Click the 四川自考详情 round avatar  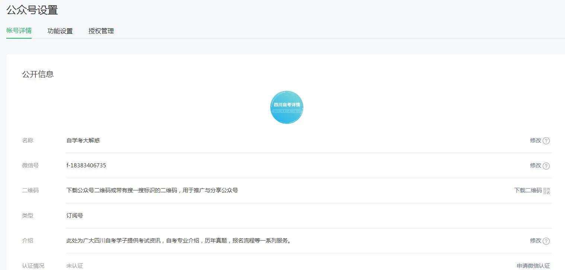(287, 107)
